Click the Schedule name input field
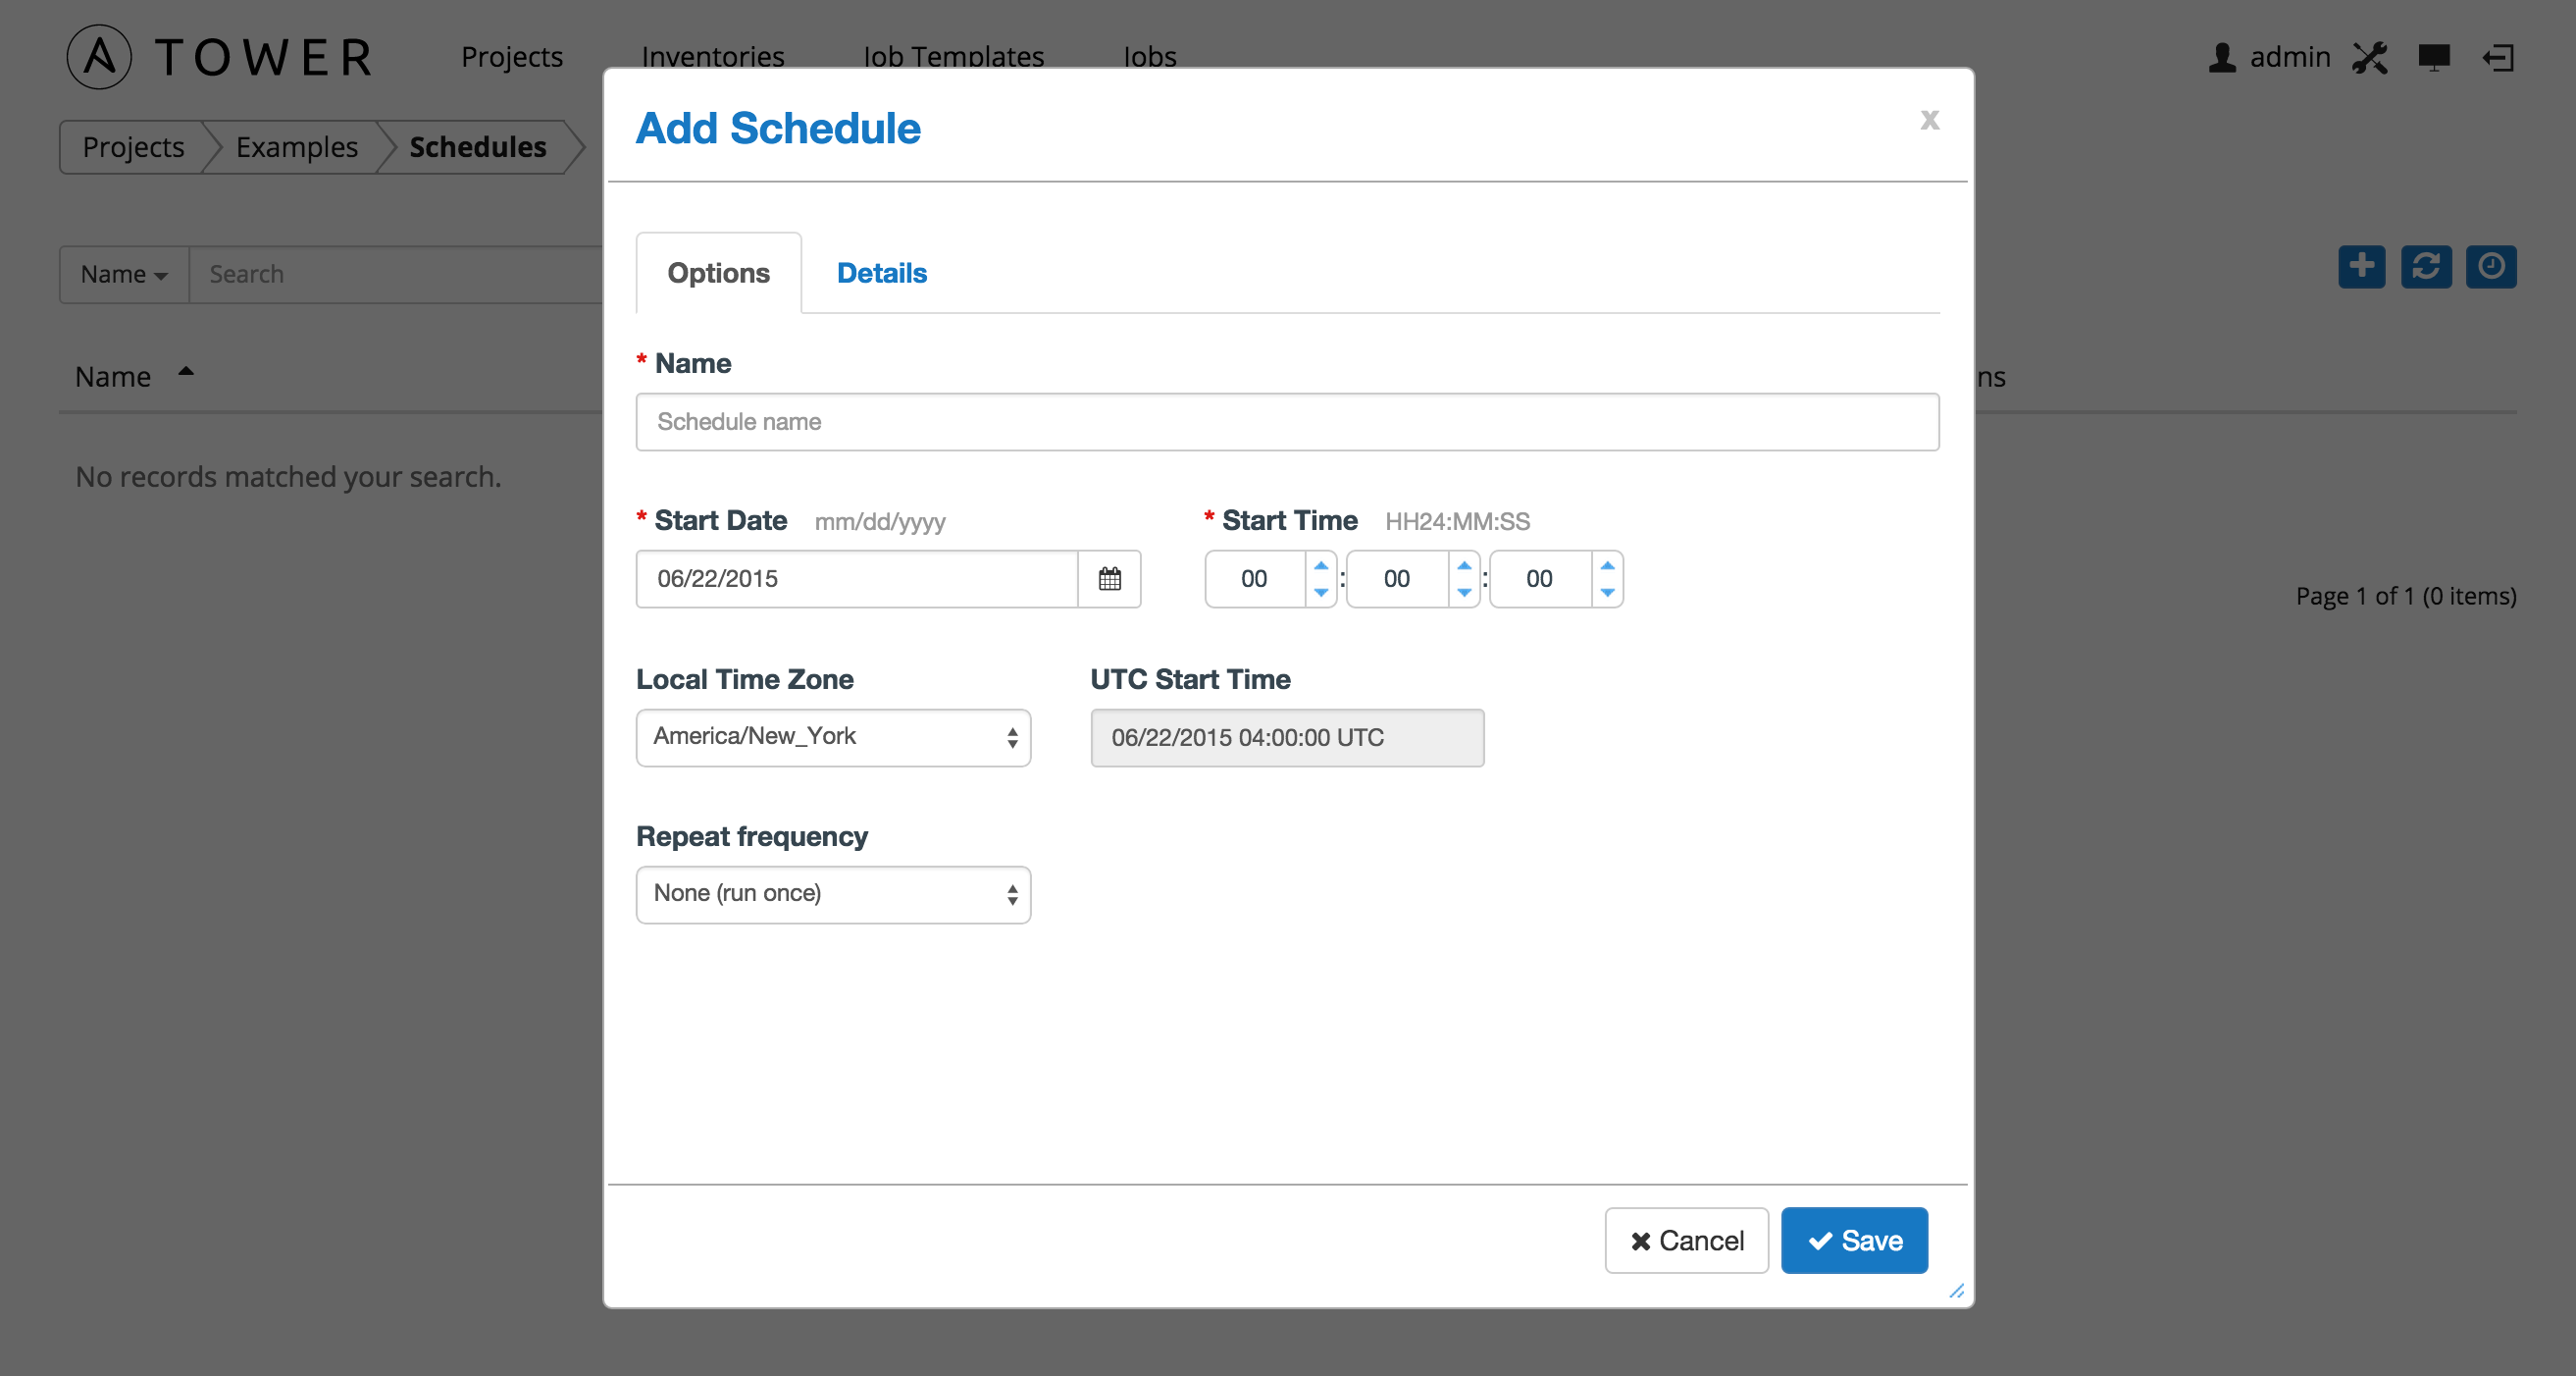 (1286, 421)
